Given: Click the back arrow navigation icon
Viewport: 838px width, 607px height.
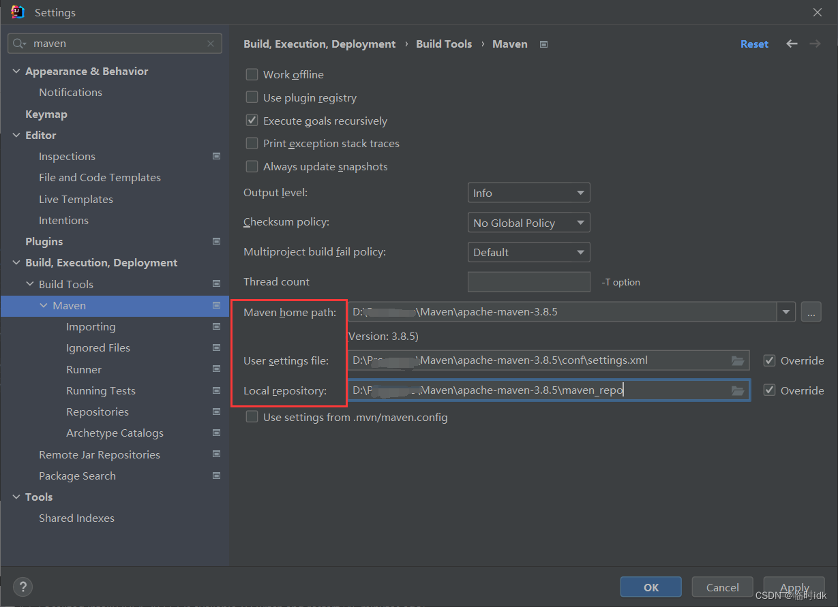Looking at the screenshot, I should click(792, 44).
